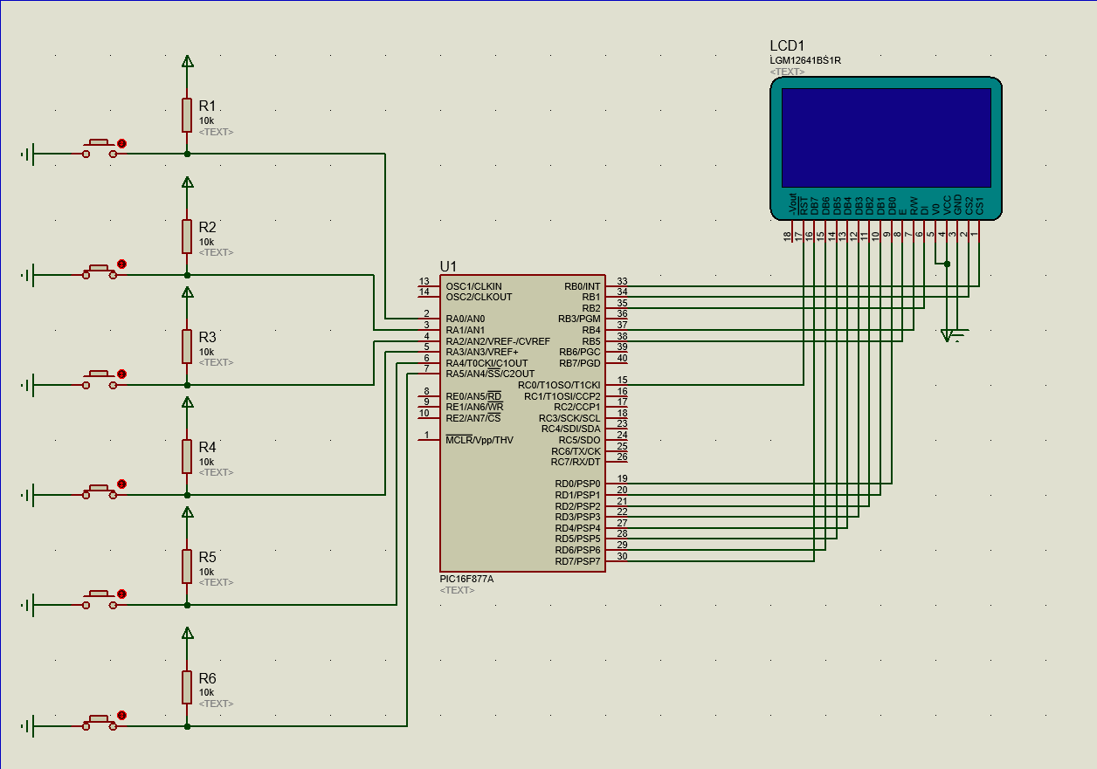Select the power terminal above R2
The image size is (1097, 769).
click(187, 182)
